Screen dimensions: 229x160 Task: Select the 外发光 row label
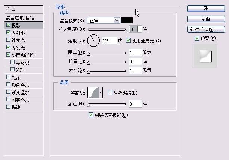point(18,40)
